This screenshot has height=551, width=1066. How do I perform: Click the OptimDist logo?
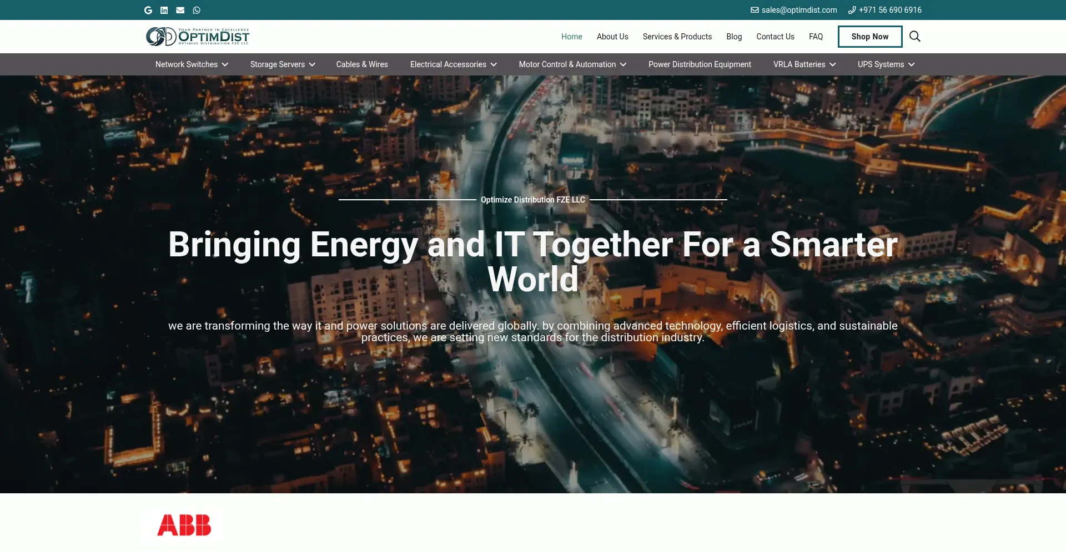[x=198, y=37]
